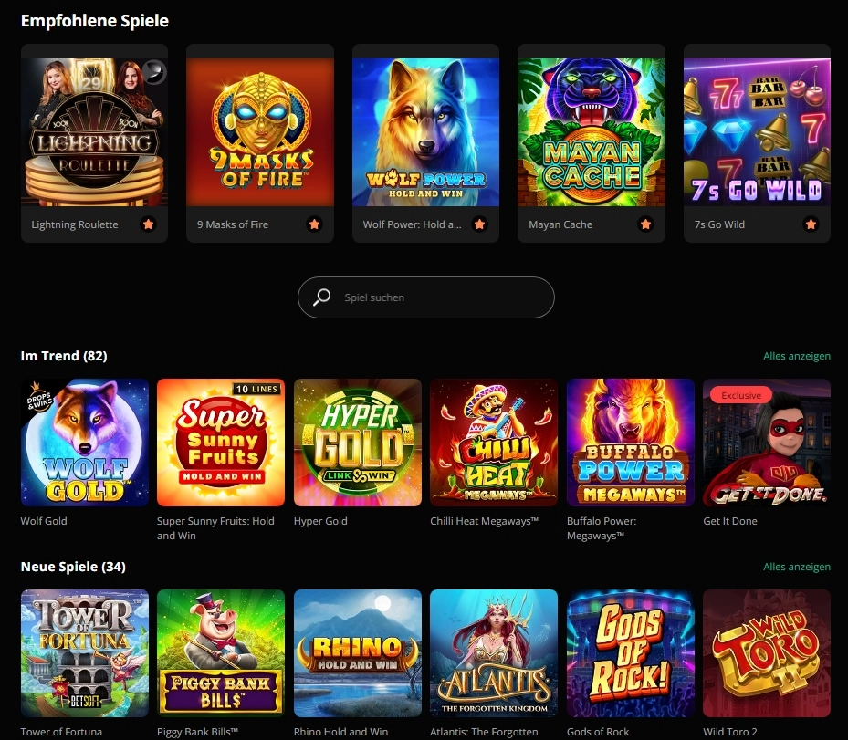This screenshot has height=740, width=848.
Task: Focus the Spiel suchen search field
Action: point(426,297)
